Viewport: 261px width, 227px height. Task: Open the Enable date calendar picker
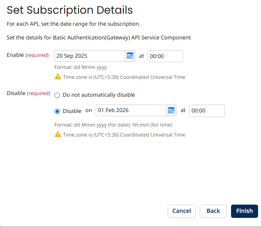click(130, 56)
